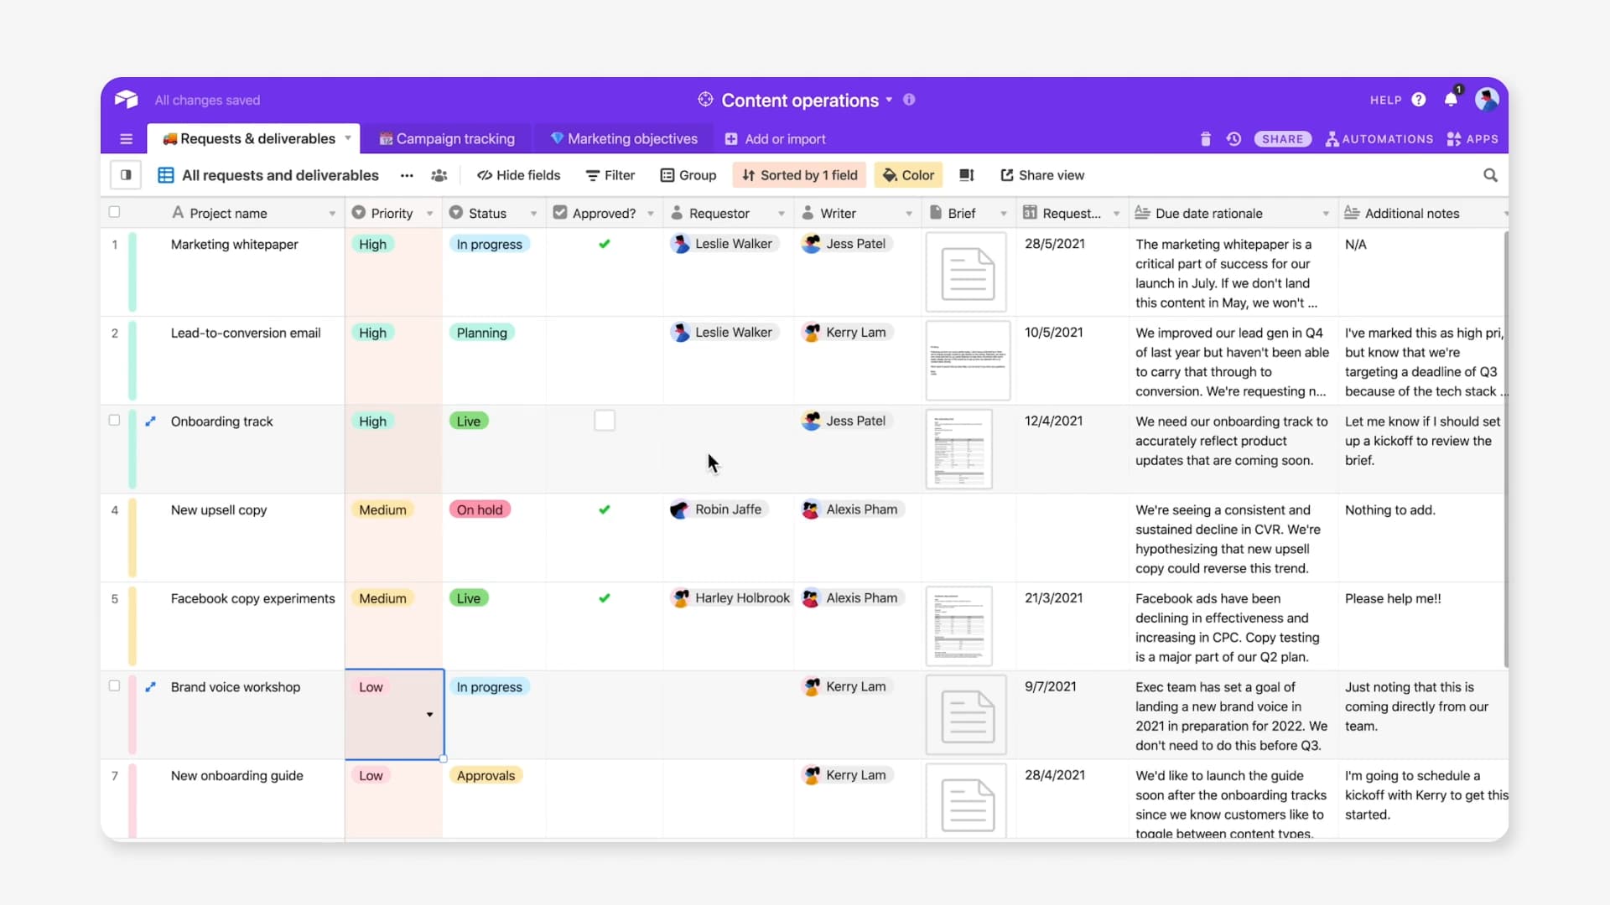The width and height of the screenshot is (1610, 905).
Task: Uncheck Approved for Facebook copy experiments
Action: tap(605, 598)
